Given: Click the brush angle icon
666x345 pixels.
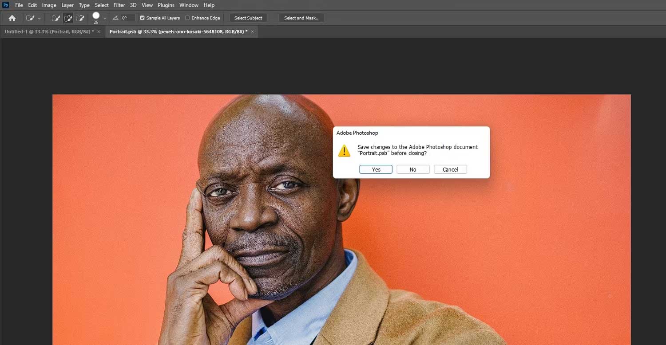Looking at the screenshot, I should pyautogui.click(x=115, y=18).
